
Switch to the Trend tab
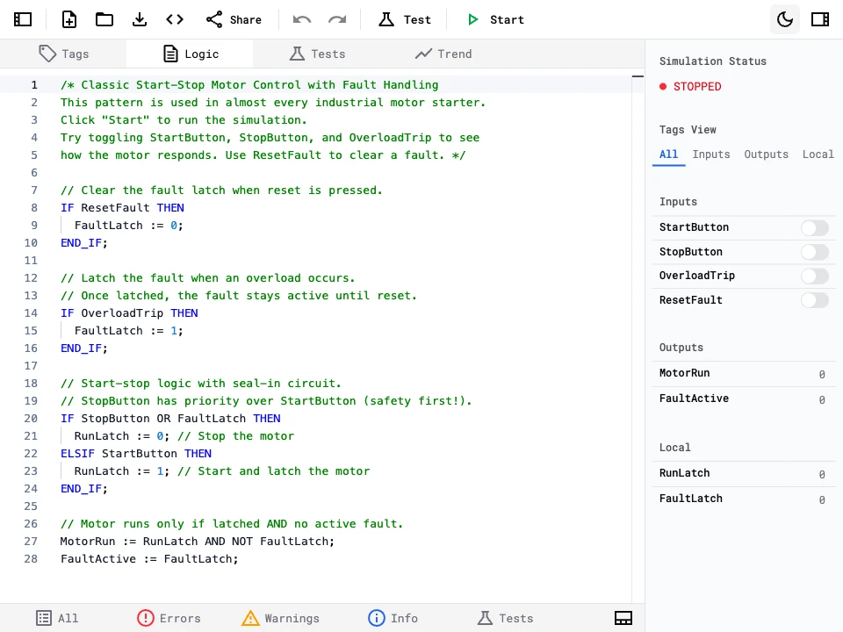click(x=443, y=54)
